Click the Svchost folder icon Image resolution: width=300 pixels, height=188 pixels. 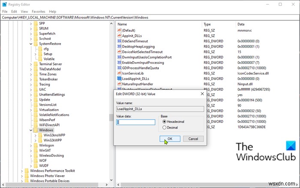(x=36, y=39)
